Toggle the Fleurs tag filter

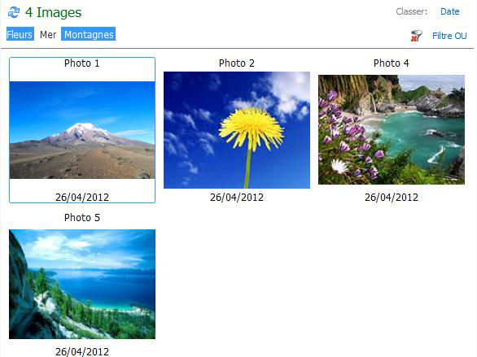(20, 34)
